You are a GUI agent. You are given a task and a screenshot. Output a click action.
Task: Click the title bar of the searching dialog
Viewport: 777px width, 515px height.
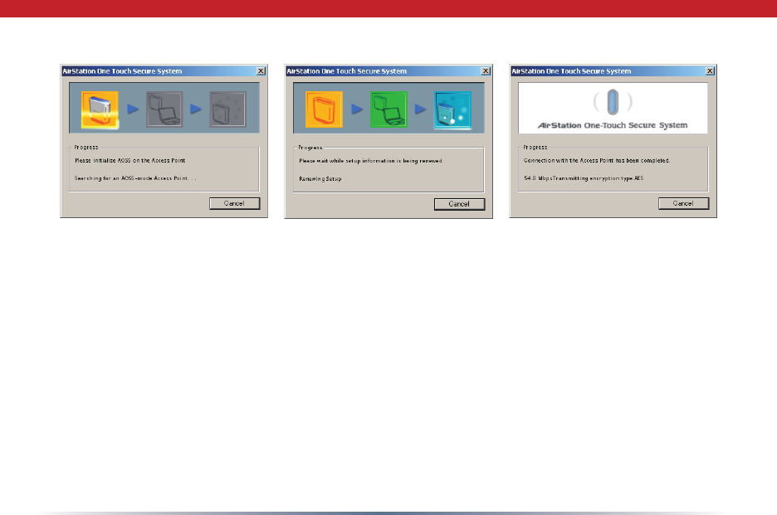[164, 71]
